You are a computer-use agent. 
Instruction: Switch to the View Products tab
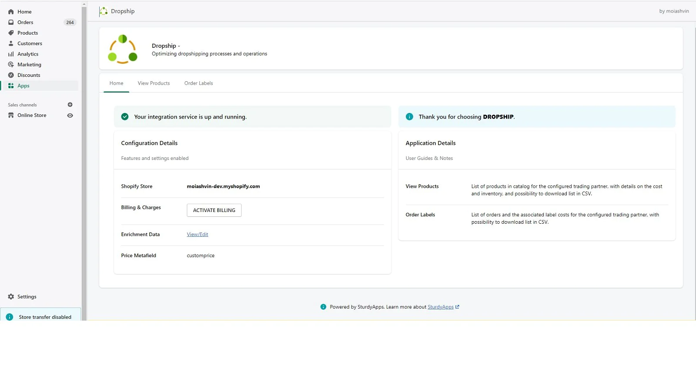point(154,83)
